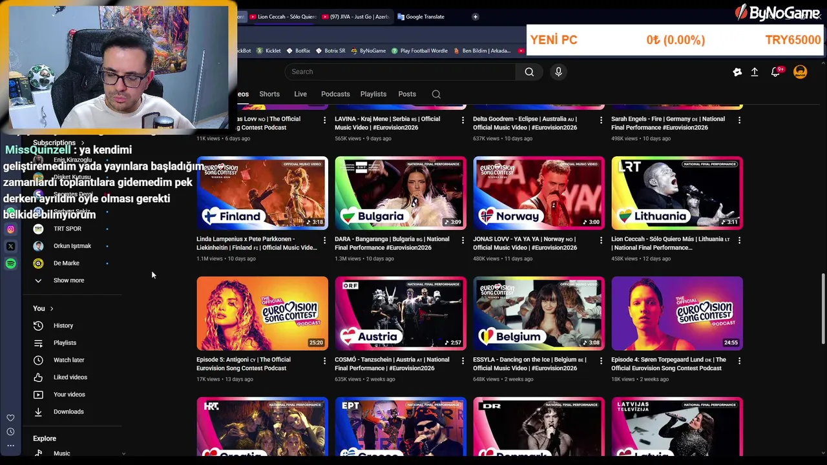Expand the Subscriptions section chevron
827x465 pixels.
pyautogui.click(x=82, y=143)
